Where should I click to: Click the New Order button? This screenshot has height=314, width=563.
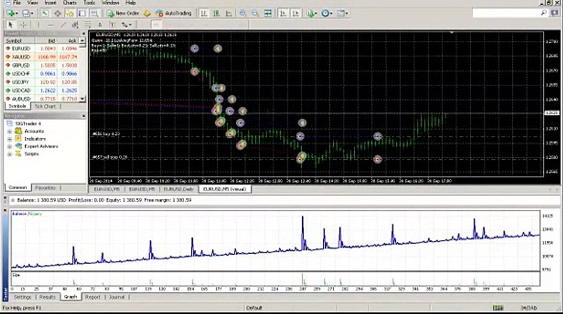click(123, 14)
